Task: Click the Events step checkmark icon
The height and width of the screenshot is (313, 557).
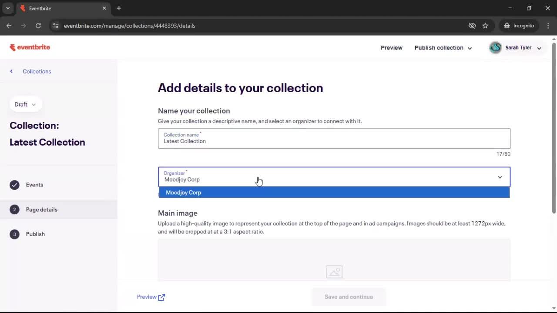Action: click(14, 185)
